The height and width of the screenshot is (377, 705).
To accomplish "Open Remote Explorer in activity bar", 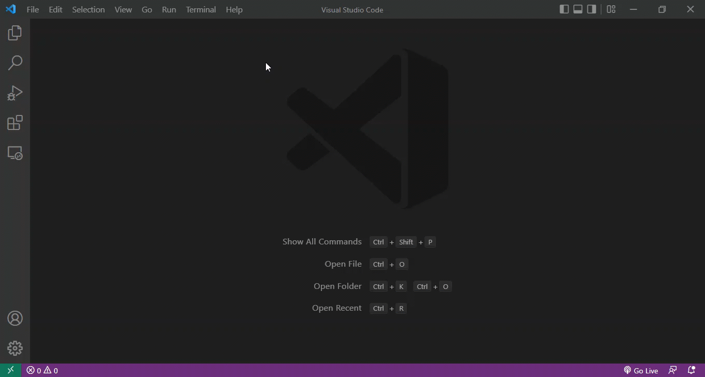I will point(15,153).
